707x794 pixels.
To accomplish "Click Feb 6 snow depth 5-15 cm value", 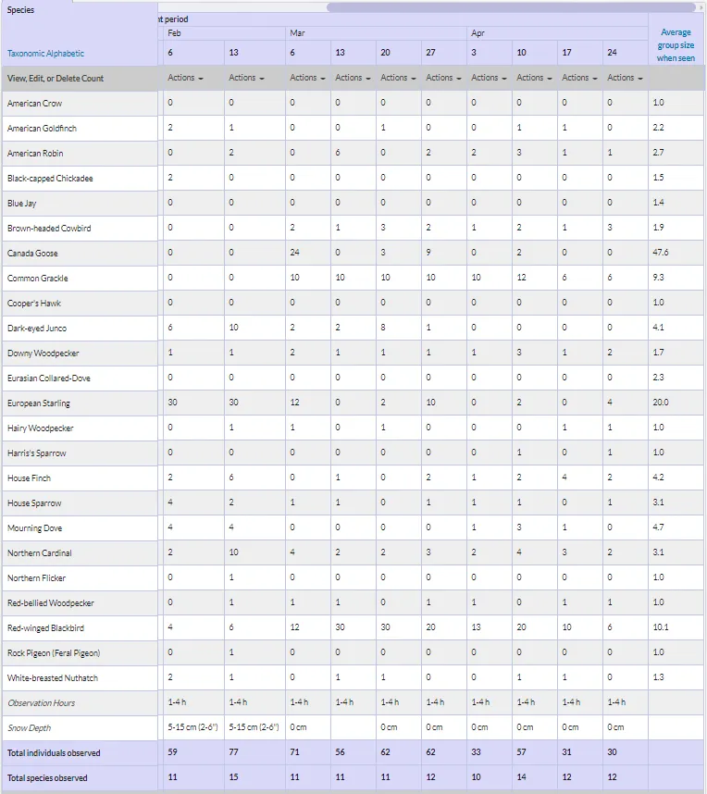I will pyautogui.click(x=193, y=727).
